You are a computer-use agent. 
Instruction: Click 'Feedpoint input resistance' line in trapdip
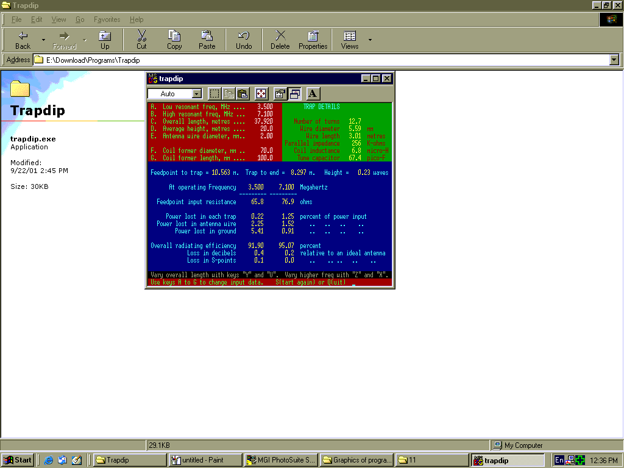[235, 202]
